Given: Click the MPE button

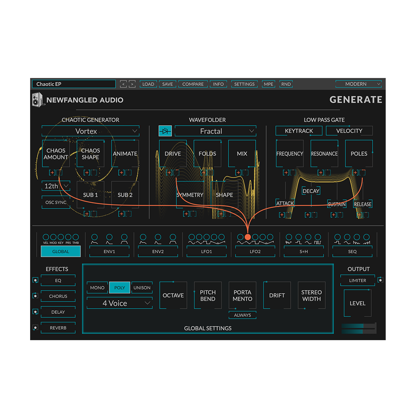Looking at the screenshot, I should point(268,84).
